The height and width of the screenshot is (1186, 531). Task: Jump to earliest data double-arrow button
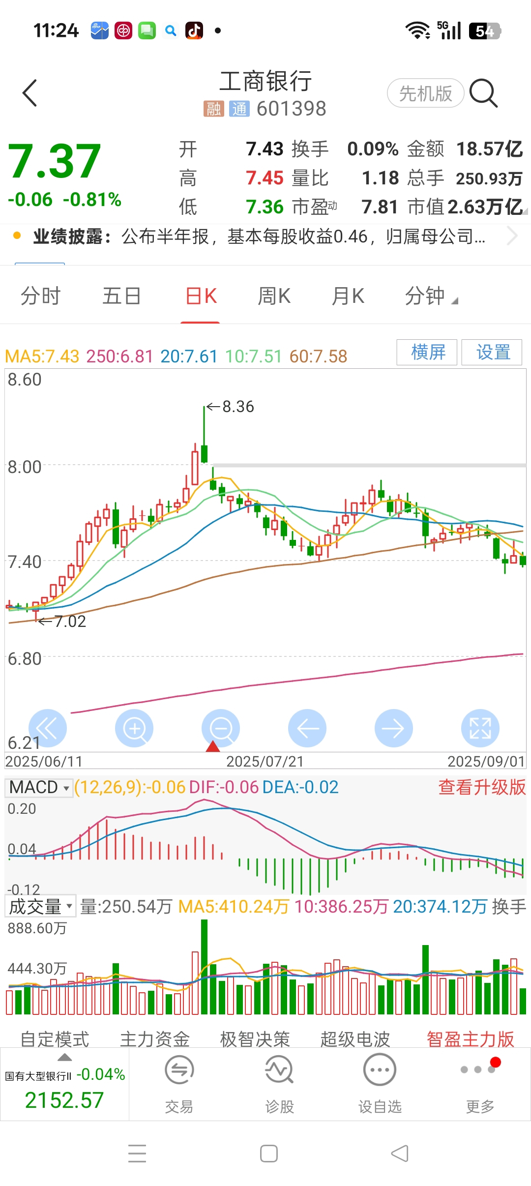(x=48, y=728)
